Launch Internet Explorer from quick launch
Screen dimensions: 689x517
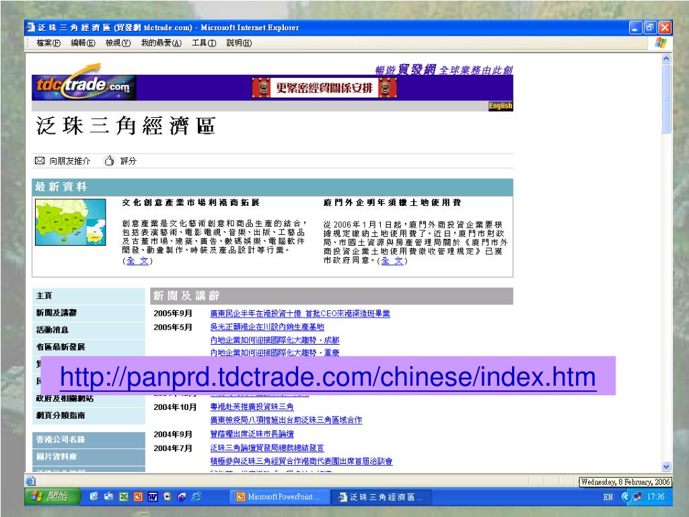pos(94,497)
